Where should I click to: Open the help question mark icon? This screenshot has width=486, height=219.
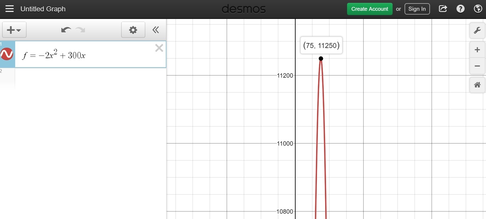pos(460,9)
